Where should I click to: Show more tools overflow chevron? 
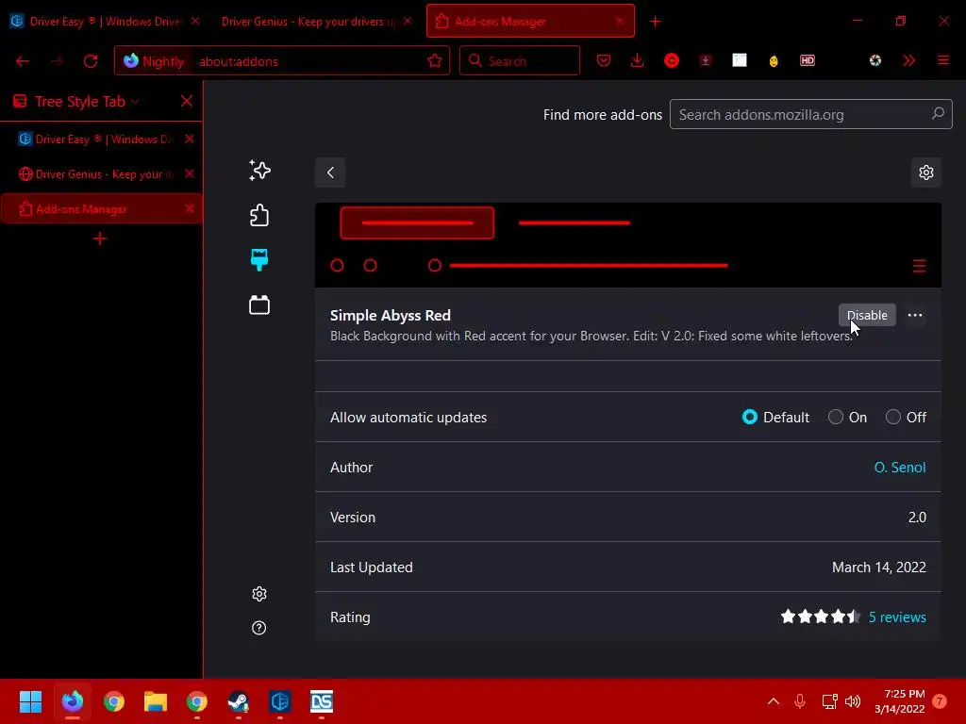(908, 60)
